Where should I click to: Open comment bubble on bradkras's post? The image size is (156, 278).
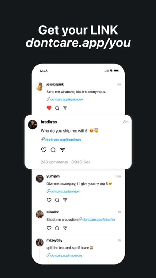53,150
